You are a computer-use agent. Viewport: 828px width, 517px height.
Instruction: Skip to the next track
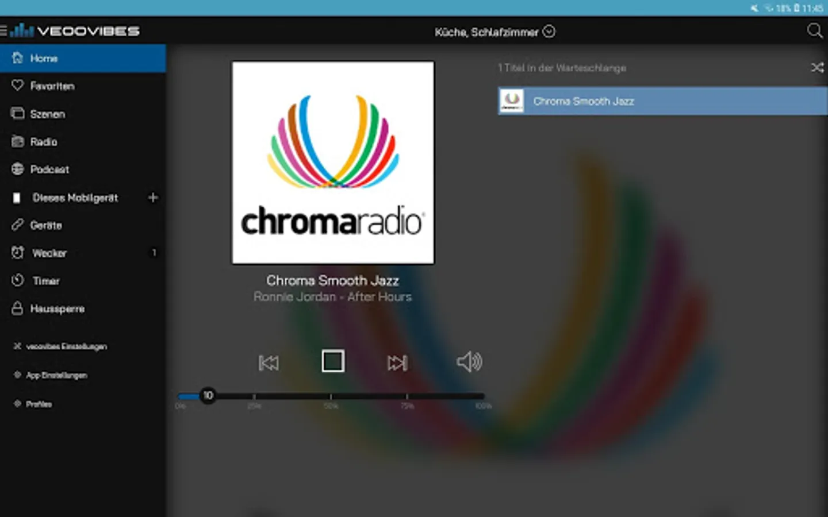(x=397, y=362)
